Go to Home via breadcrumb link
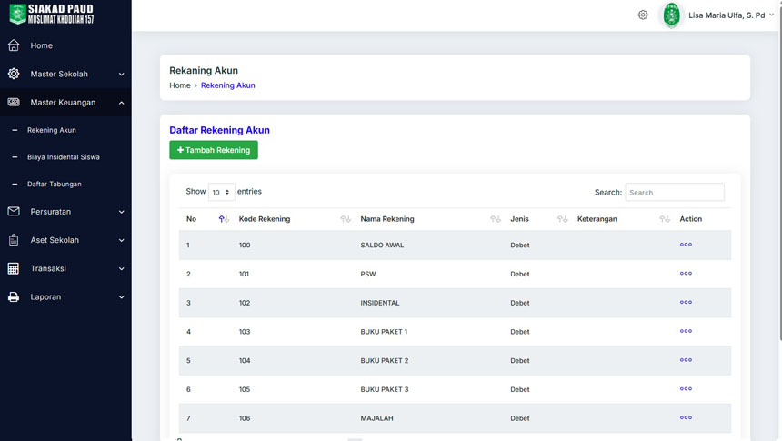Screen dimensions: 782x441 click(x=180, y=85)
